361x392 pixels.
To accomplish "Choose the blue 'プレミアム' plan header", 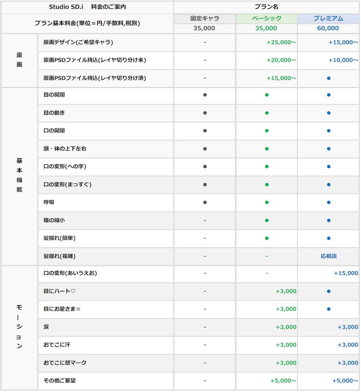I will click(x=328, y=18).
